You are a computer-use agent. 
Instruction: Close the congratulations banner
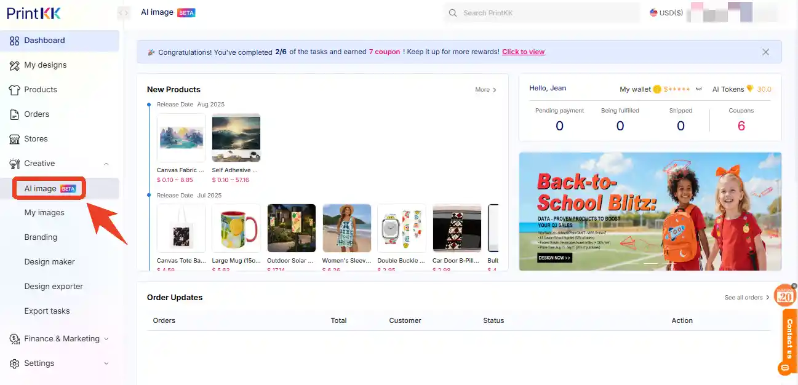coord(766,52)
